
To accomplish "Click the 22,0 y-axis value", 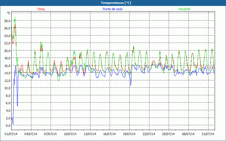I will pyautogui.click(x=7, y=43).
